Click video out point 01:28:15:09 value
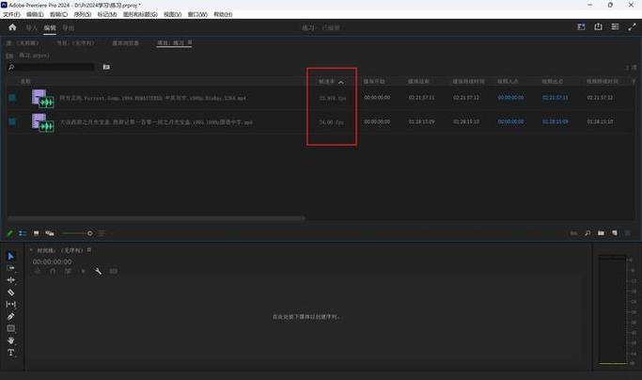 pos(555,121)
